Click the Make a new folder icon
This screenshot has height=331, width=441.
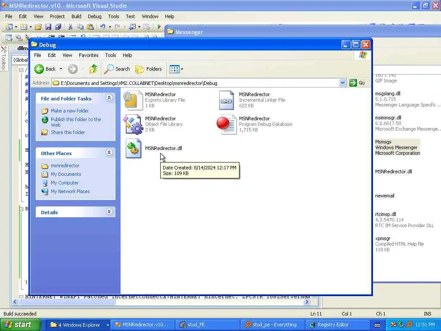44,111
